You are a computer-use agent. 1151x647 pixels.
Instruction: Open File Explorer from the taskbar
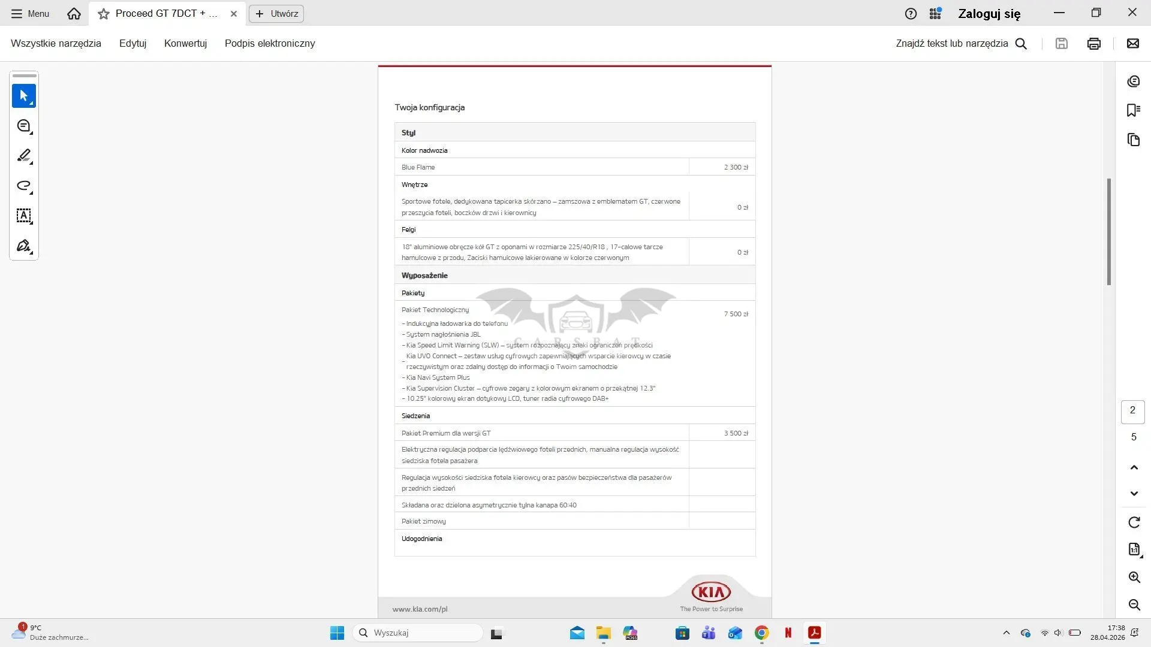pyautogui.click(x=603, y=633)
